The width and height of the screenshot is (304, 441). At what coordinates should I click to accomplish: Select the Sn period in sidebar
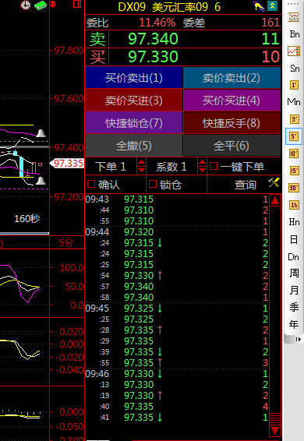(x=295, y=69)
